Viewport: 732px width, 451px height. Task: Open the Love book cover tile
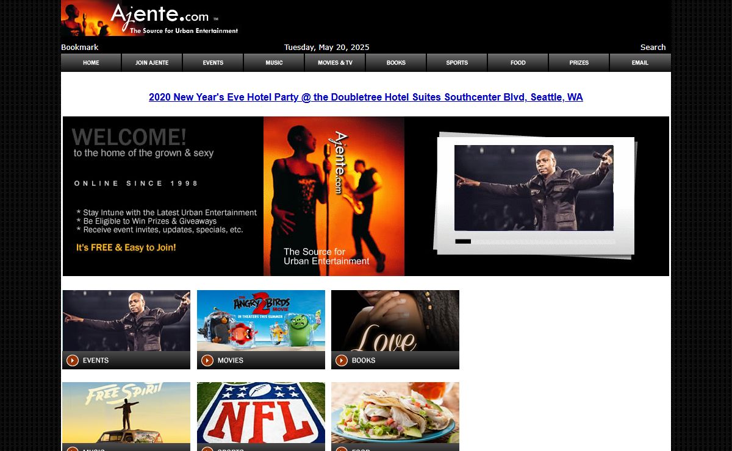click(x=395, y=321)
